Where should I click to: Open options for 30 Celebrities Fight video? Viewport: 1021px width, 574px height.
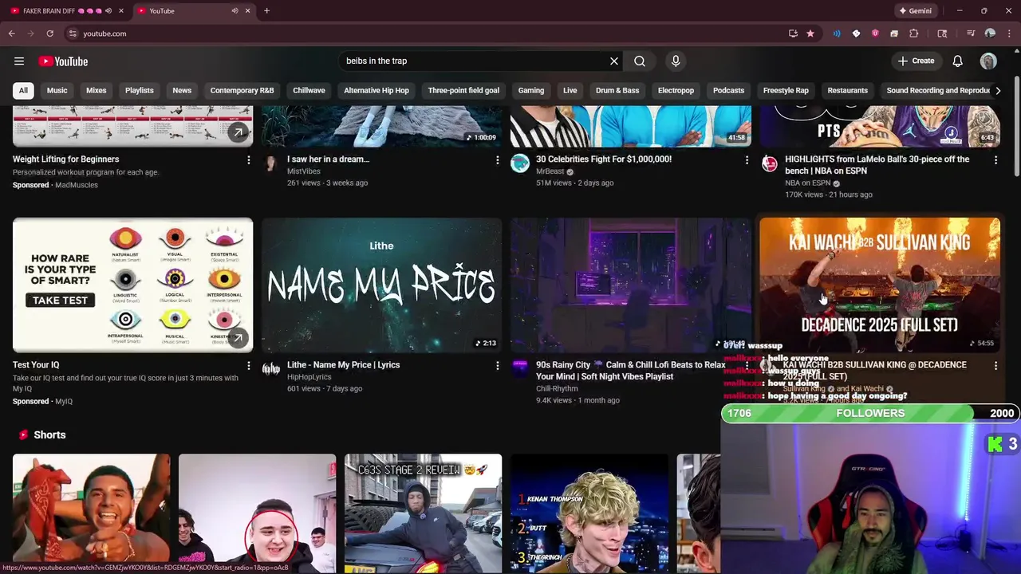pyautogui.click(x=746, y=160)
